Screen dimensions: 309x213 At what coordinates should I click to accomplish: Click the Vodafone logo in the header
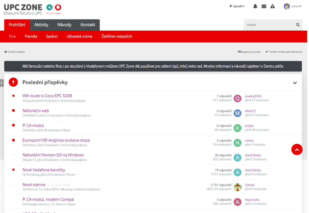point(58,7)
